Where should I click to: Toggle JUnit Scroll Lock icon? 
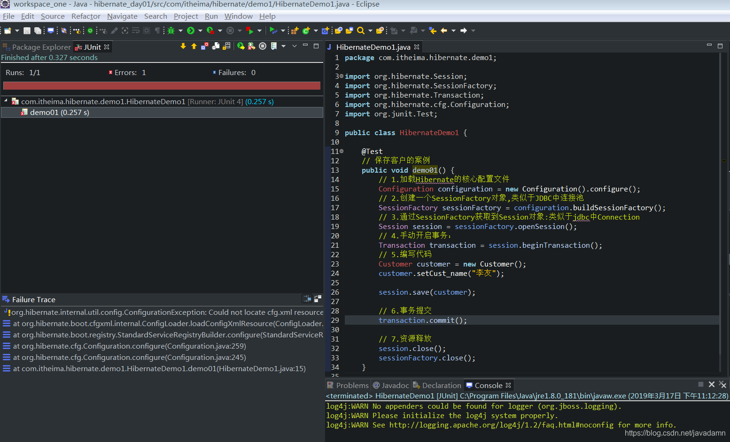[x=226, y=46]
